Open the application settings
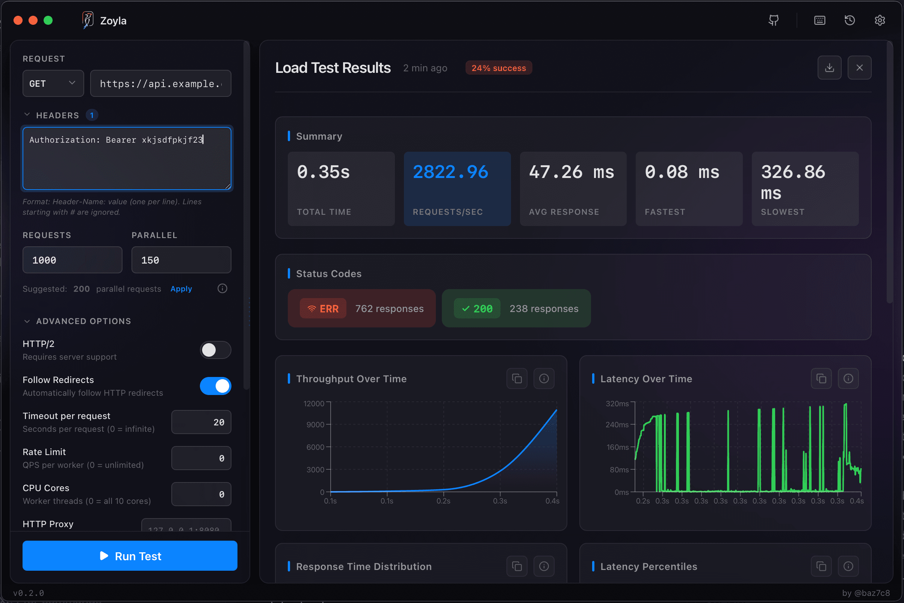904x603 pixels. [880, 20]
